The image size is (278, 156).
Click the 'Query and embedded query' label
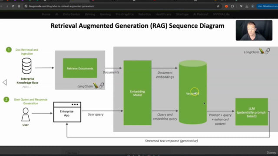pyautogui.click(x=165, y=117)
